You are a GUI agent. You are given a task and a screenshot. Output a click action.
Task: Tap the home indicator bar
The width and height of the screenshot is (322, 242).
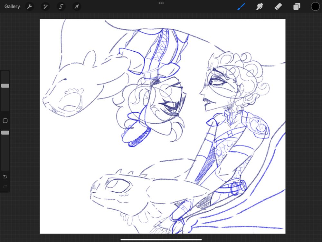point(161,239)
